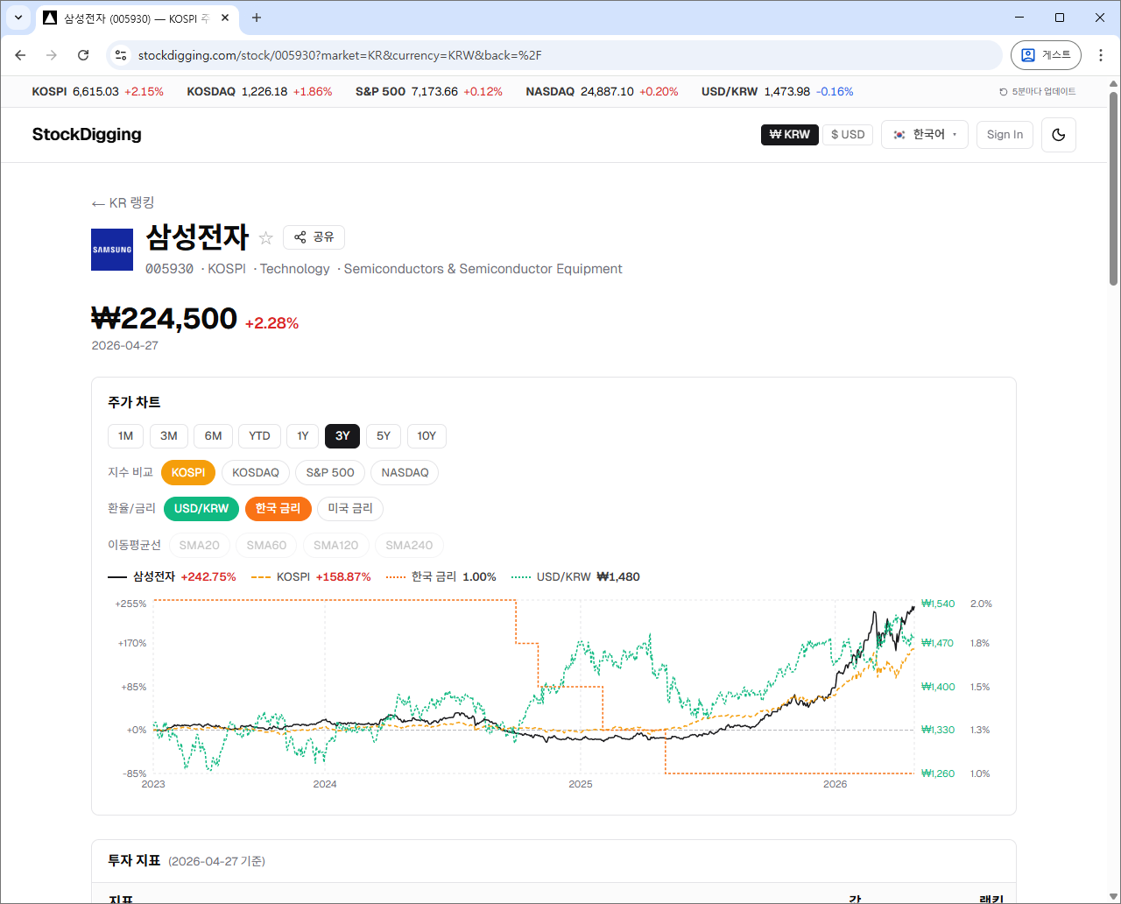The width and height of the screenshot is (1121, 904).
Task: Select the 1Y chart range
Action: (x=303, y=436)
